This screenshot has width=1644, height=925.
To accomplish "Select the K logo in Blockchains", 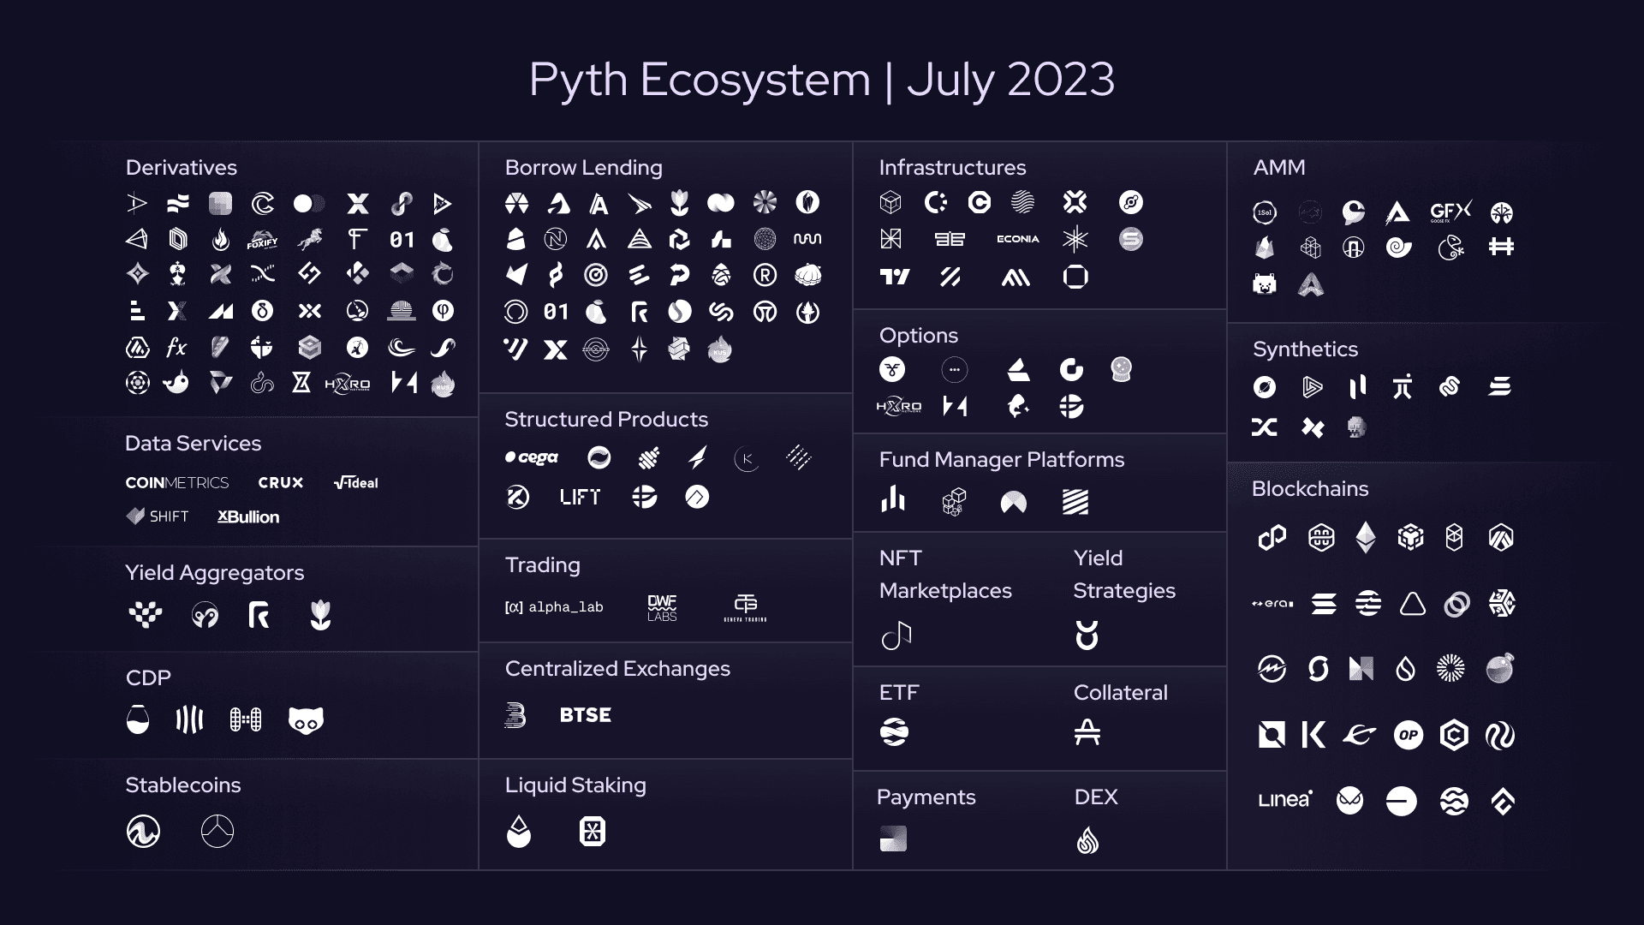I will [1313, 735].
